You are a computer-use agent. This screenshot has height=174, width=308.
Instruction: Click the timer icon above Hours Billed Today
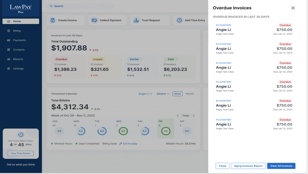pos(21,135)
